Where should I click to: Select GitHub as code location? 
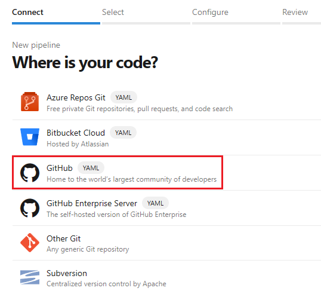tap(166, 173)
